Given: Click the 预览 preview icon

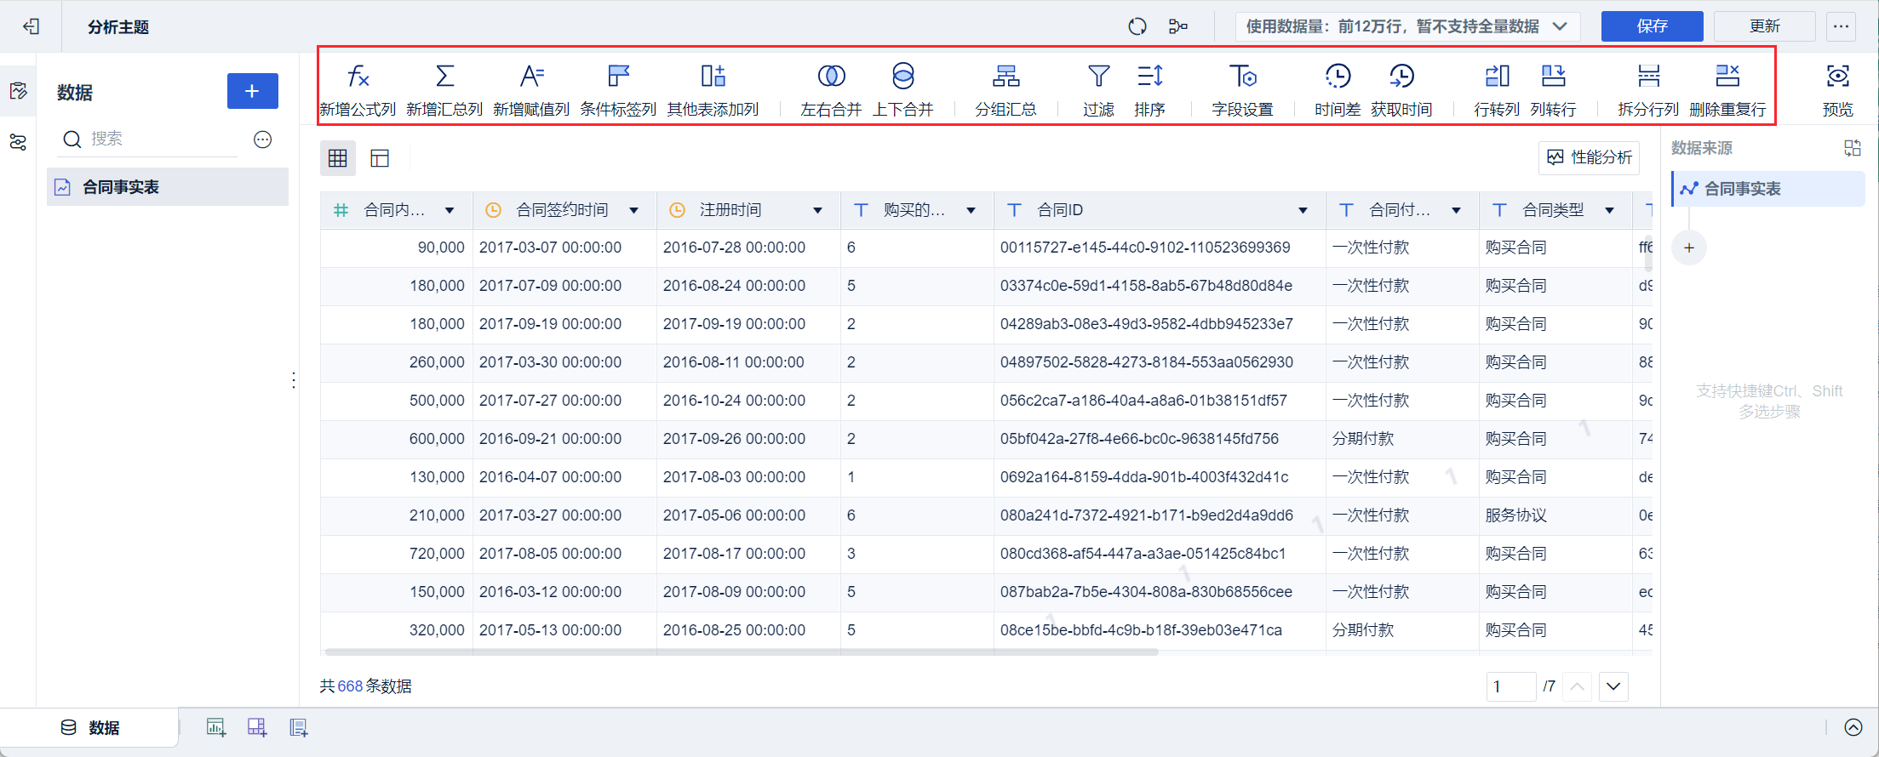Looking at the screenshot, I should coord(1837,77).
